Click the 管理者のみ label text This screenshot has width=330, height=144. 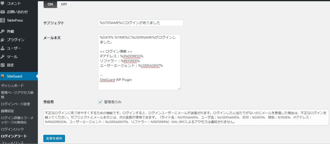112,102
